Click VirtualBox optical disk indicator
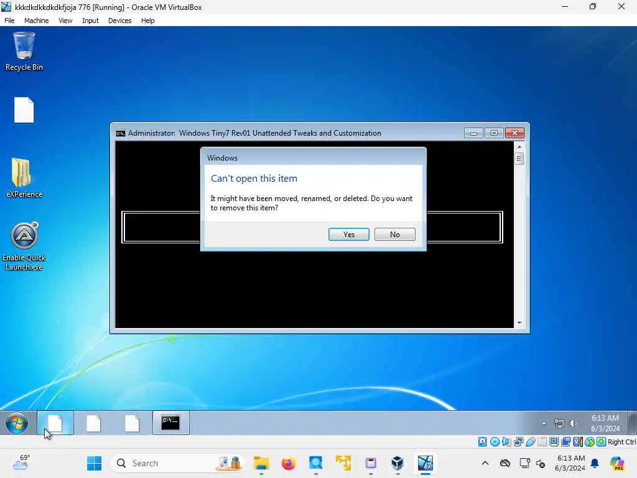This screenshot has width=637, height=478. (x=495, y=442)
